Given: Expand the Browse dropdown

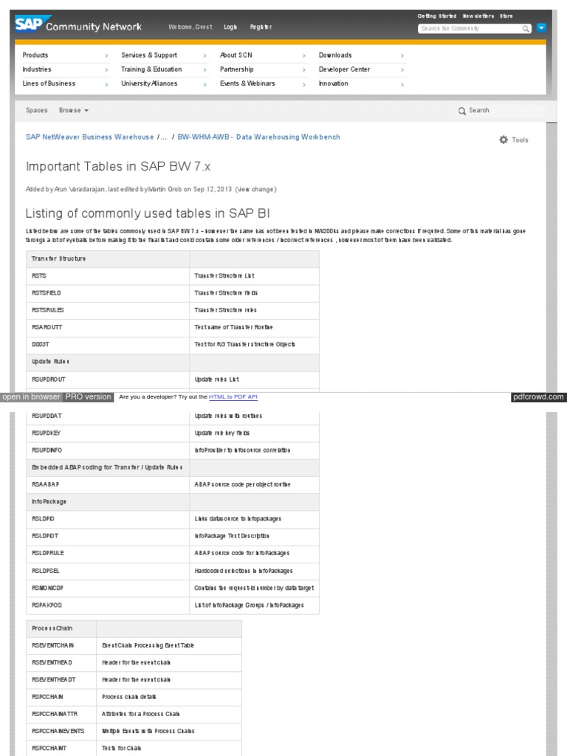Looking at the screenshot, I should coord(74,111).
